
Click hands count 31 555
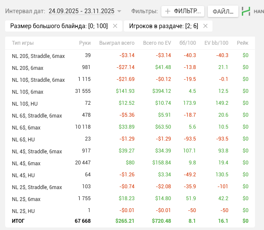83,91
